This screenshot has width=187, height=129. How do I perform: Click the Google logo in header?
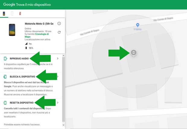click(x=9, y=4)
